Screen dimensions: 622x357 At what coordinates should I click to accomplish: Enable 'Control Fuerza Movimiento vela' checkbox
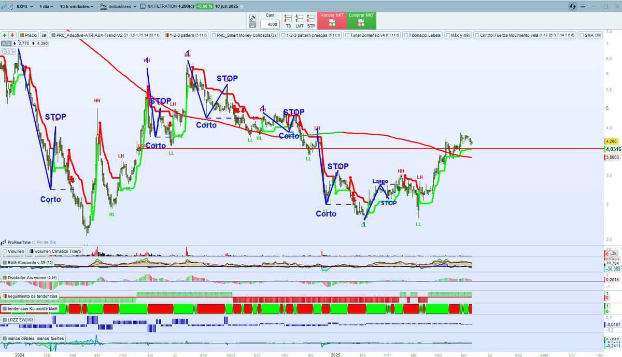(x=477, y=35)
